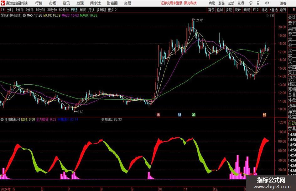Click the 预 event marker on chart

click(x=265, y=114)
